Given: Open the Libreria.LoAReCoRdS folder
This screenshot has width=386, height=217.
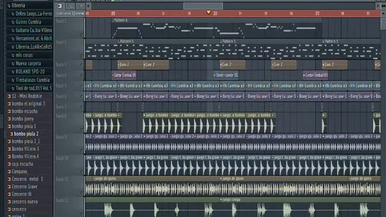Looking at the screenshot, I should tap(32, 47).
